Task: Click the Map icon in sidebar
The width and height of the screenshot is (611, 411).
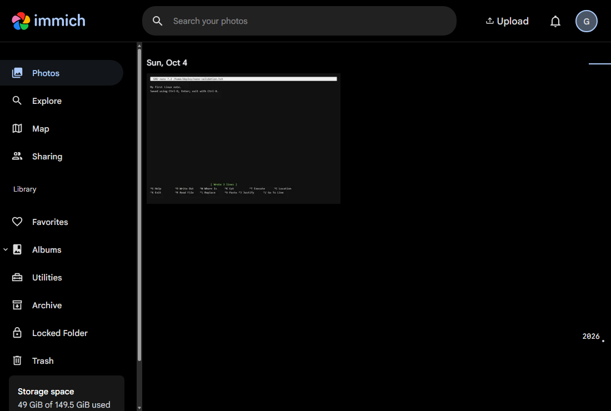Action: point(17,128)
